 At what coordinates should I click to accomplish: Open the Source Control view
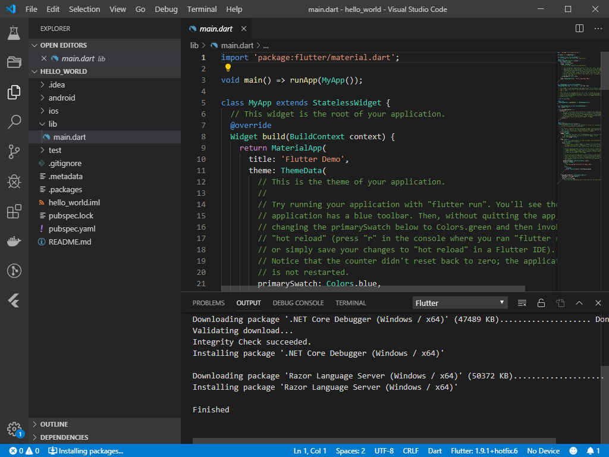coord(14,152)
